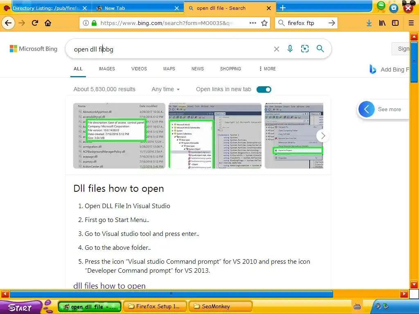Open the Firefox hamburger menu
This screenshot has width=419, height=314.
pos(411,23)
